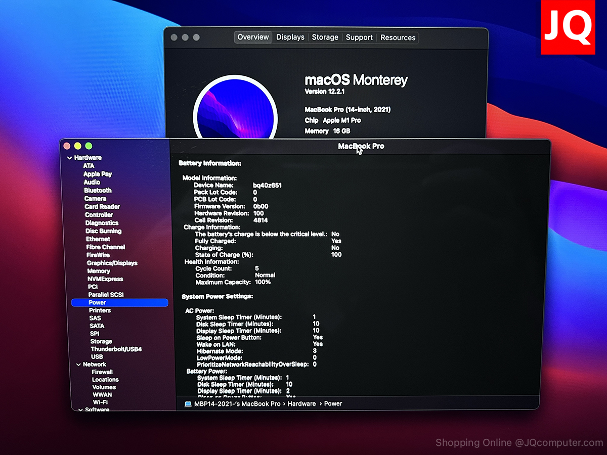This screenshot has height=455, width=607.
Task: Select Audio in the sidebar
Action: pos(92,182)
